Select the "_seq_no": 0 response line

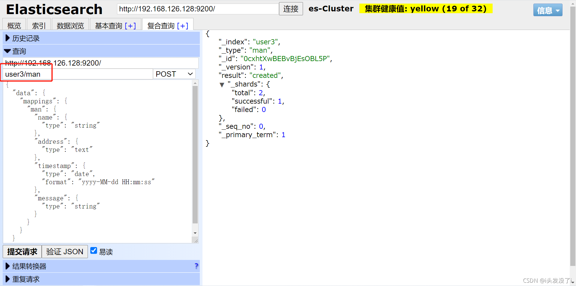click(242, 126)
